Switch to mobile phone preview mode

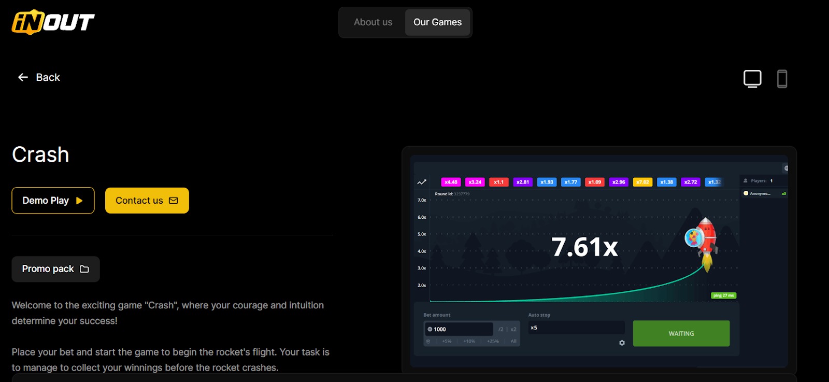click(x=782, y=79)
